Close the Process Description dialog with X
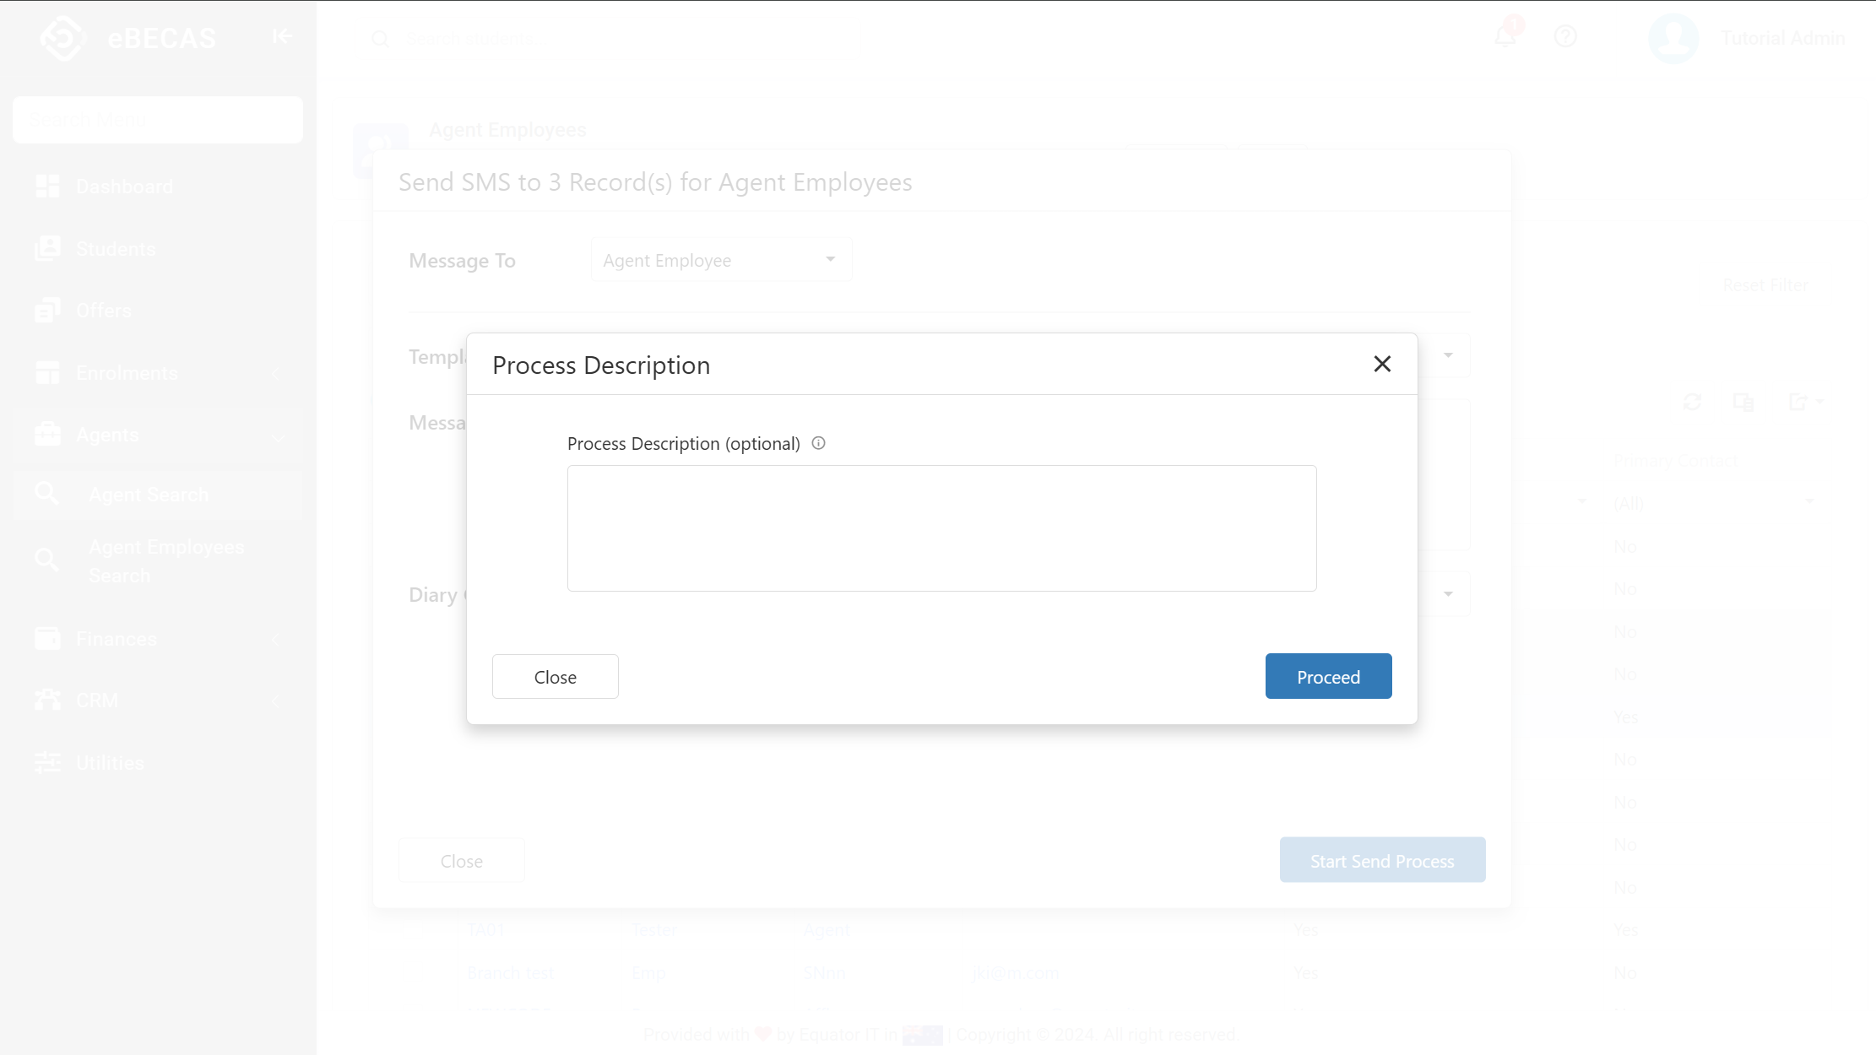The height and width of the screenshot is (1055, 1876). click(1381, 364)
